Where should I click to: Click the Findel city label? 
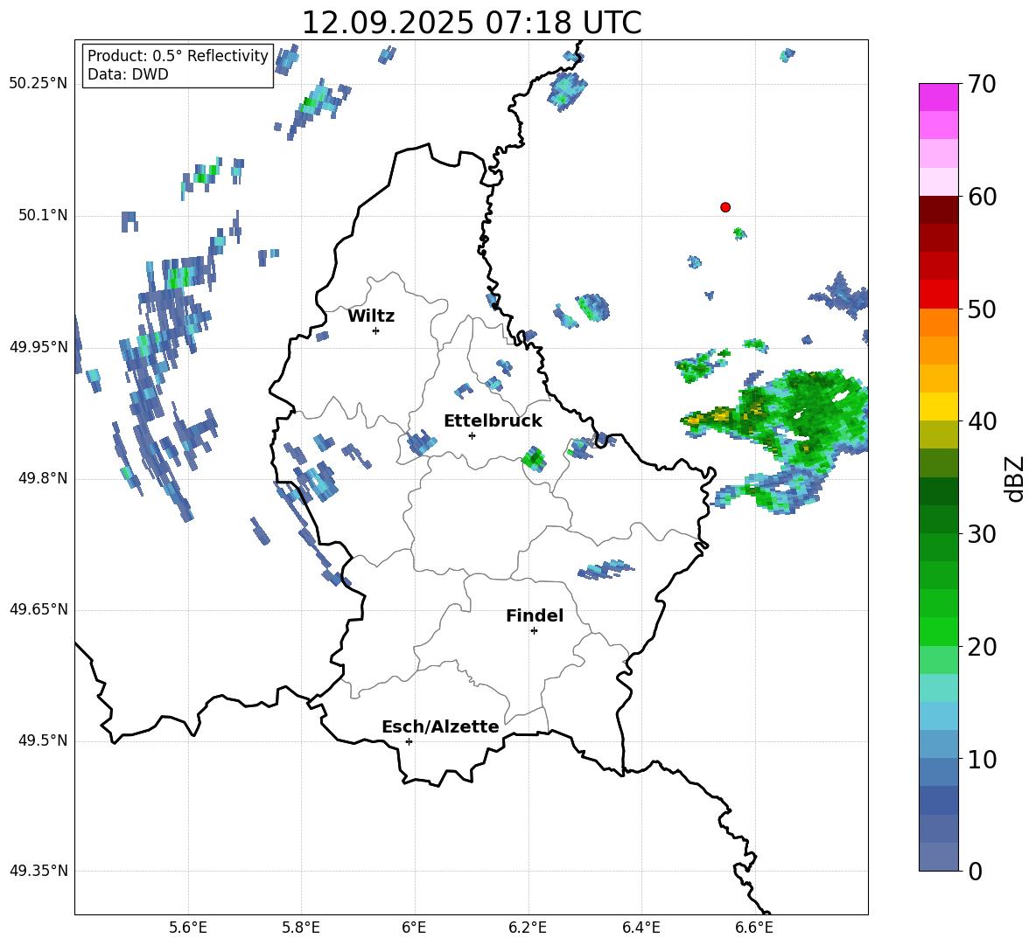tap(535, 615)
